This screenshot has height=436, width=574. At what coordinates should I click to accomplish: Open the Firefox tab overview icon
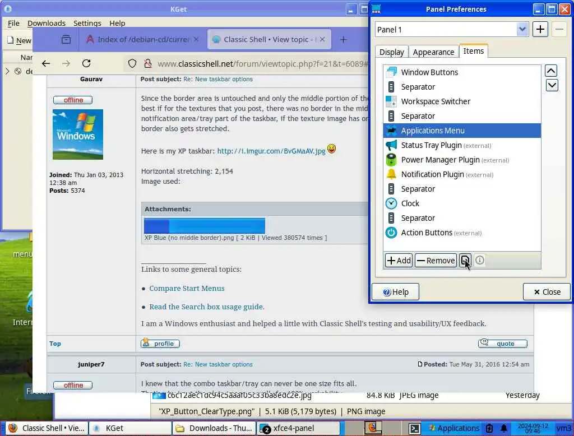[x=66, y=40]
